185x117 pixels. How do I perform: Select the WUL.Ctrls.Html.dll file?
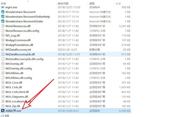coord(17,92)
